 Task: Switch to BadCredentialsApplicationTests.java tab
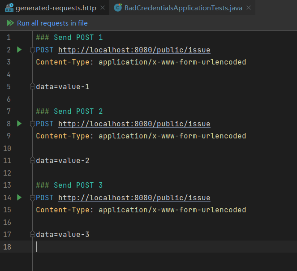click(x=183, y=8)
